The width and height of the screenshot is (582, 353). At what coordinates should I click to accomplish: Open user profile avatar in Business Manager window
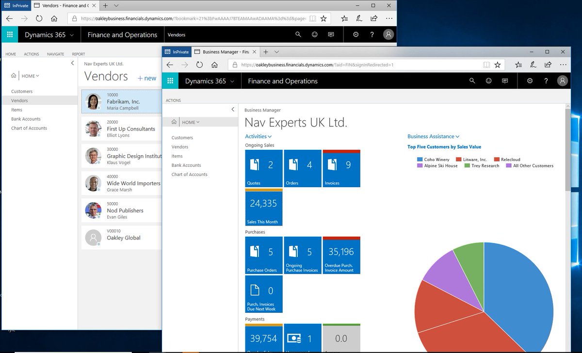(562, 81)
